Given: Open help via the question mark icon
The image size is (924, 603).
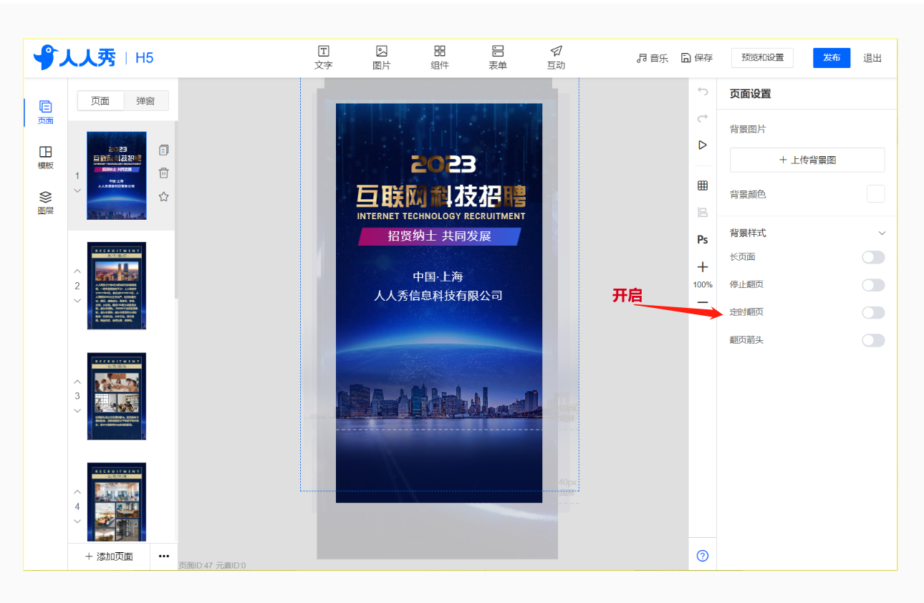Looking at the screenshot, I should 703,556.
